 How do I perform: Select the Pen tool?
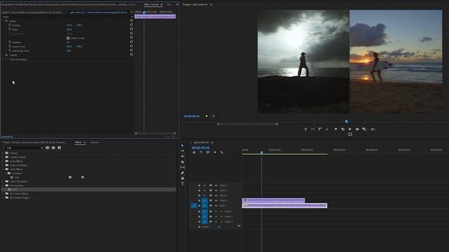(182, 173)
